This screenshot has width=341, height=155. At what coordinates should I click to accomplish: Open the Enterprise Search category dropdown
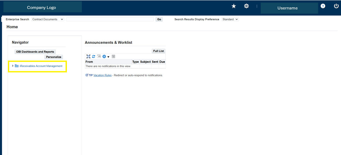pyautogui.click(x=47, y=19)
